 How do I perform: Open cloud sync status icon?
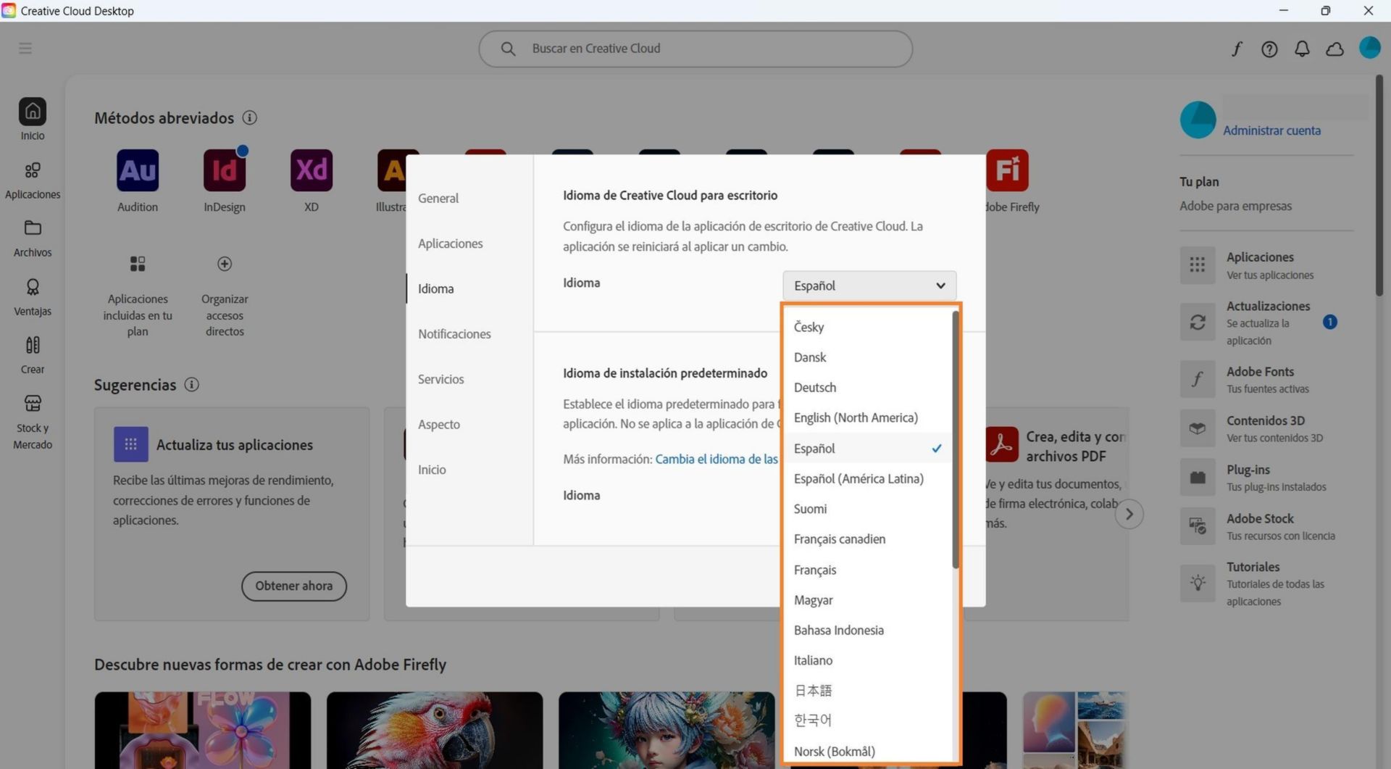[1334, 49]
